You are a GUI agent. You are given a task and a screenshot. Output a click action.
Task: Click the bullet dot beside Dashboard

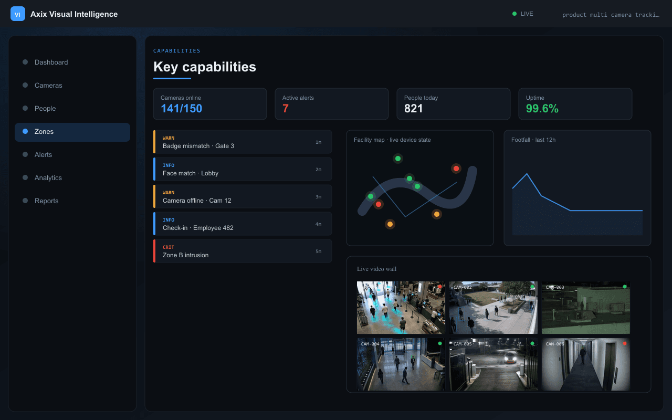coord(25,62)
